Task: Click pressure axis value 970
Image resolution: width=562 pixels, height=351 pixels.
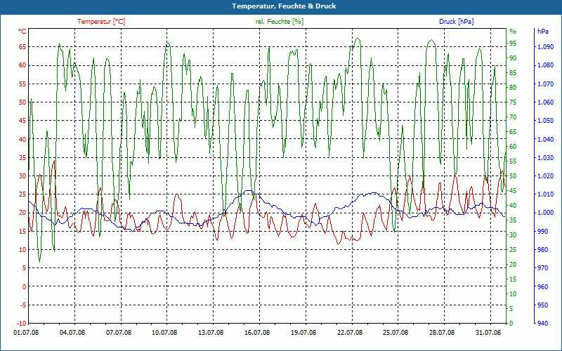Action: pyautogui.click(x=544, y=268)
